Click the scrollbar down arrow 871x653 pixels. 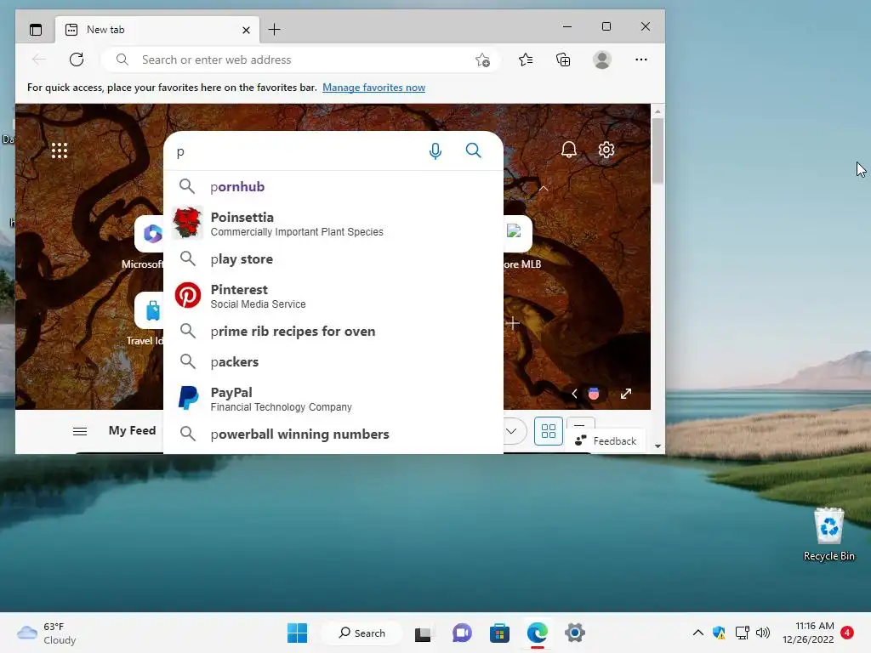658,446
